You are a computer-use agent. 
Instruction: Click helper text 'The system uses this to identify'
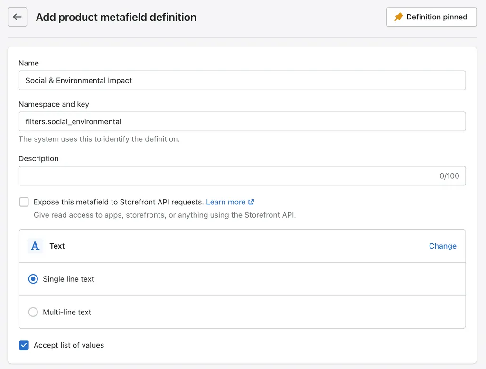click(x=99, y=139)
